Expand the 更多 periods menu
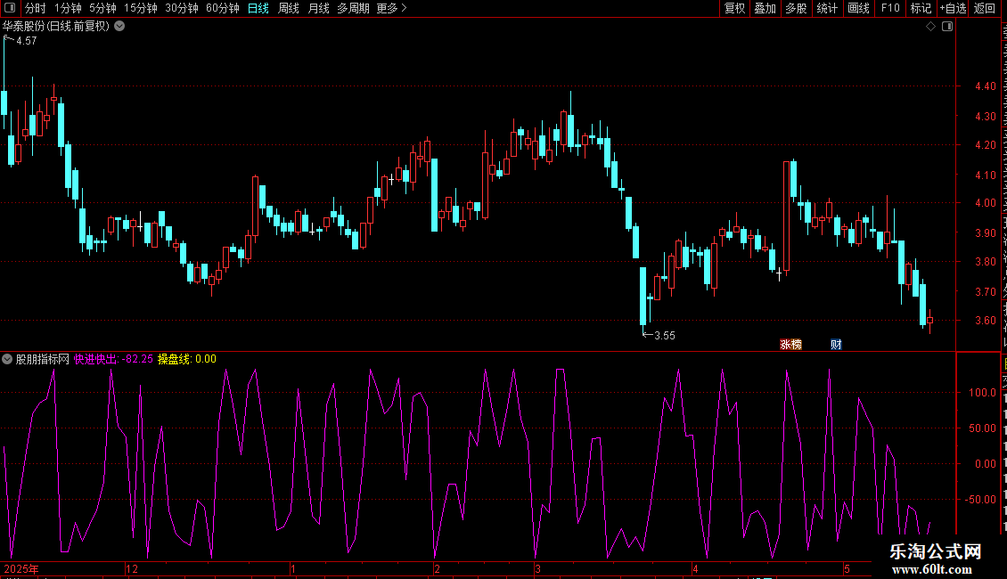Viewport: 1007px width, 579px height. (x=391, y=8)
